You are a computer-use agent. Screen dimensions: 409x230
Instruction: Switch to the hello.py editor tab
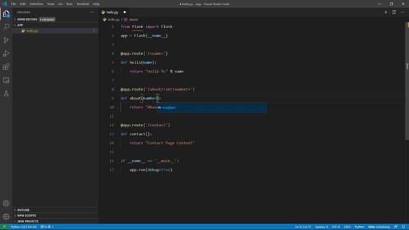tap(112, 12)
